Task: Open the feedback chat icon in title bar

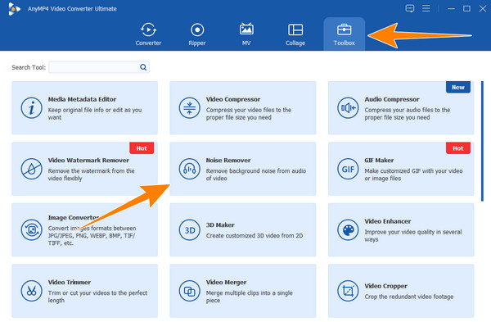Action: (410, 8)
